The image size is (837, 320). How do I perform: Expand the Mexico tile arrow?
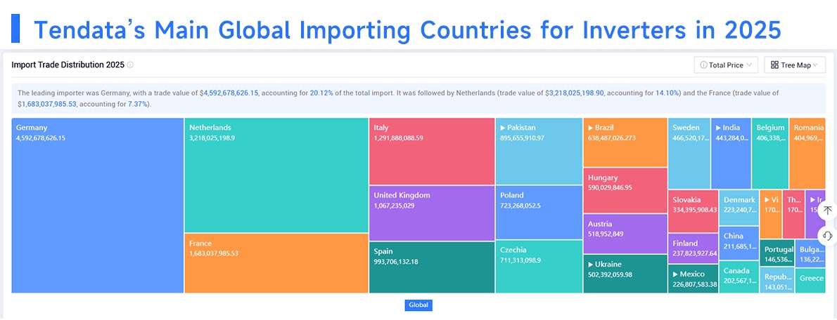pos(675,274)
